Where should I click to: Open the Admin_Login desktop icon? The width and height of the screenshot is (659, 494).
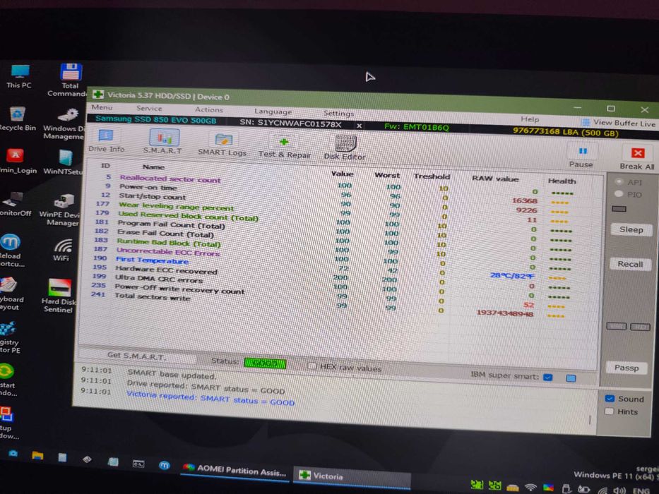coord(17,161)
